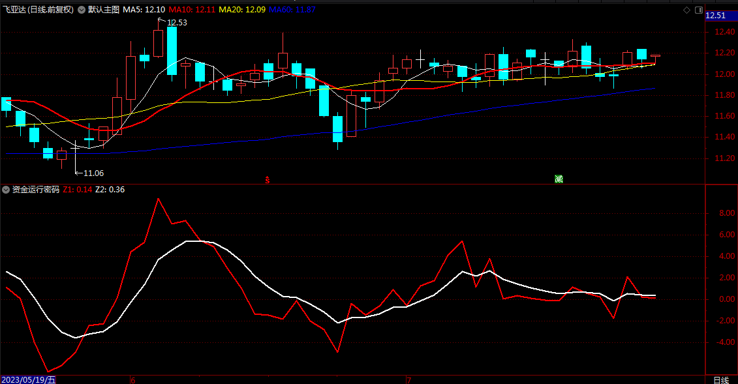Click the 默认主图 label
Image resolution: width=738 pixels, height=384 pixels.
[104, 9]
